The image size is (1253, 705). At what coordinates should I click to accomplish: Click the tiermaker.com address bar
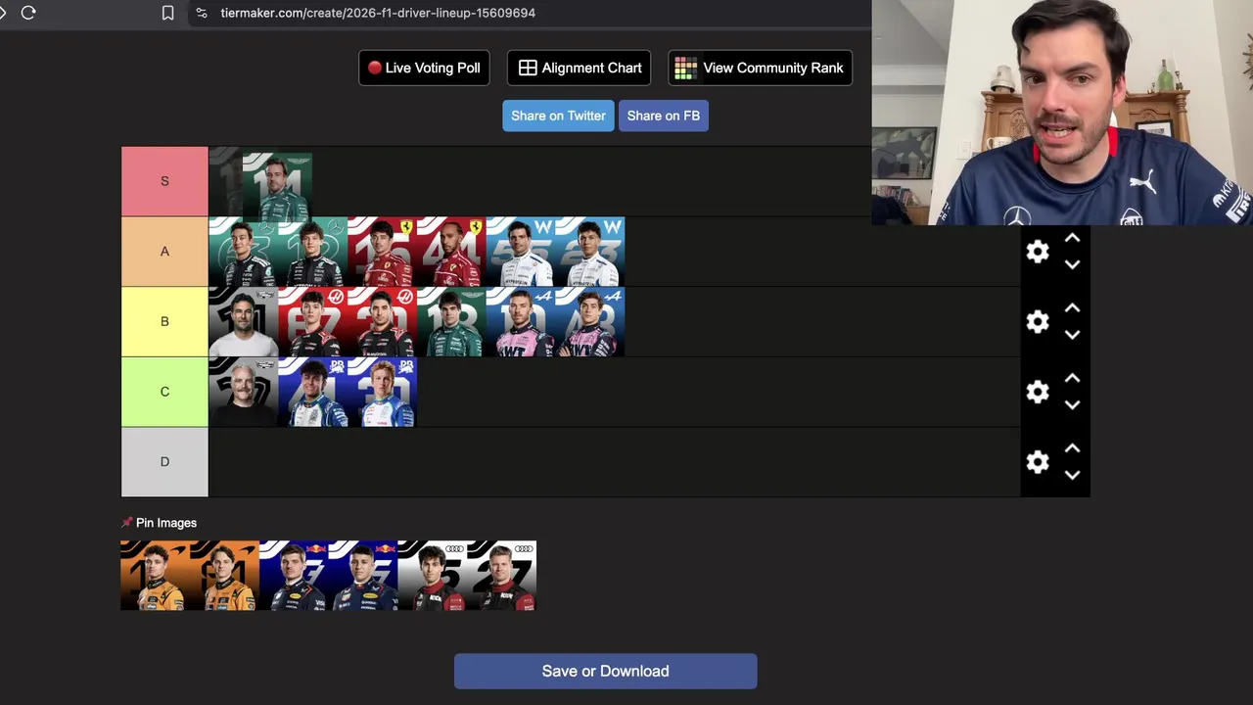click(x=378, y=13)
